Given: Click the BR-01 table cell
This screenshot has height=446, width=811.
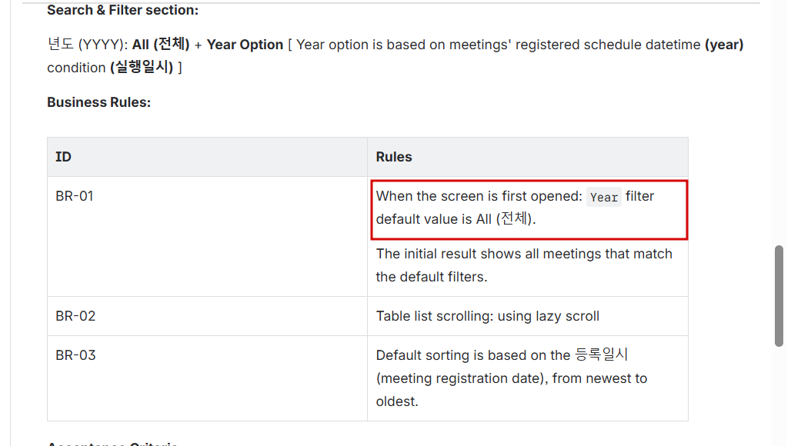Looking at the screenshot, I should click(x=75, y=196).
